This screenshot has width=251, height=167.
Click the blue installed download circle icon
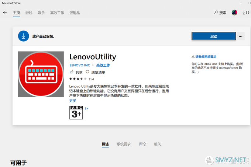23,36
